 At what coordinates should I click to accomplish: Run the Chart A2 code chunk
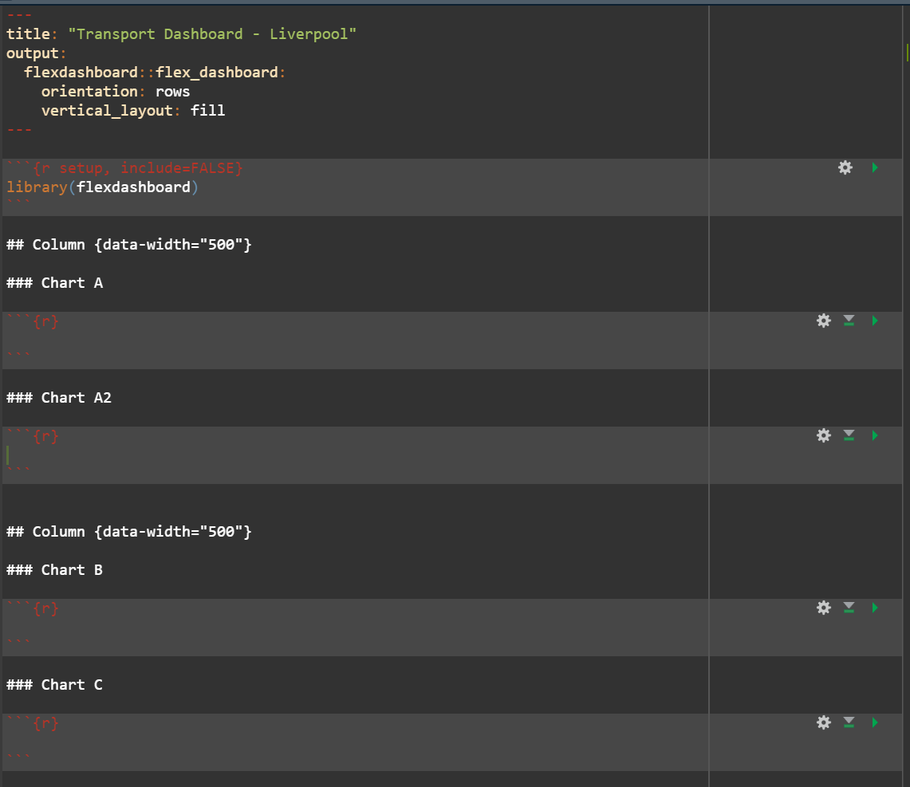[875, 435]
